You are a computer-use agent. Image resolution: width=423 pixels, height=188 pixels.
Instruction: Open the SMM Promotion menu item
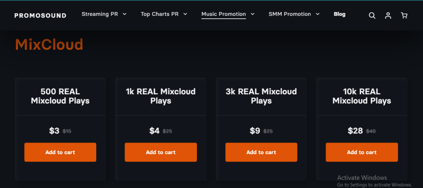pyautogui.click(x=290, y=14)
